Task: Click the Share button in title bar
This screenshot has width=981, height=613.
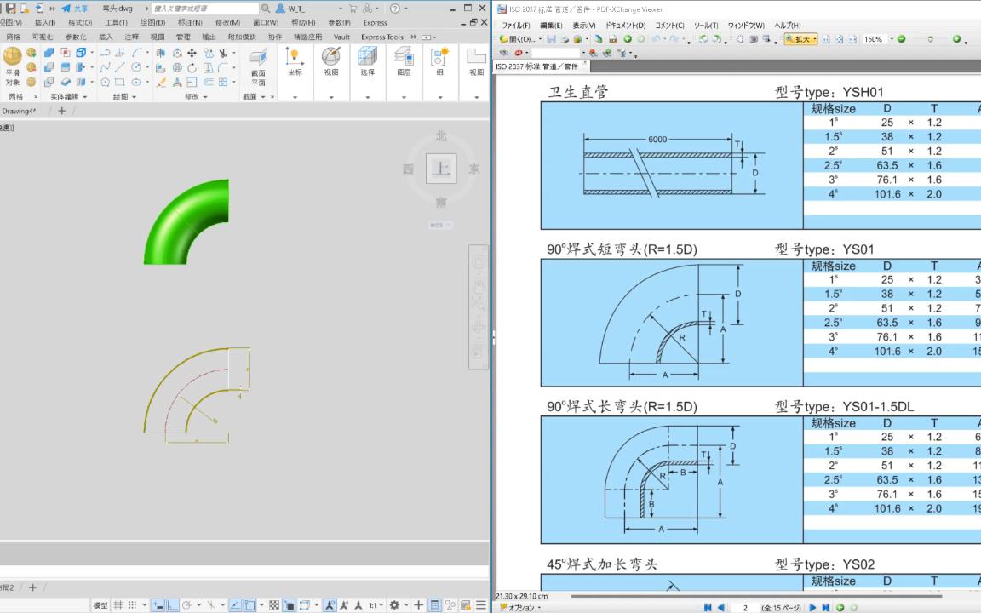Action: point(74,9)
